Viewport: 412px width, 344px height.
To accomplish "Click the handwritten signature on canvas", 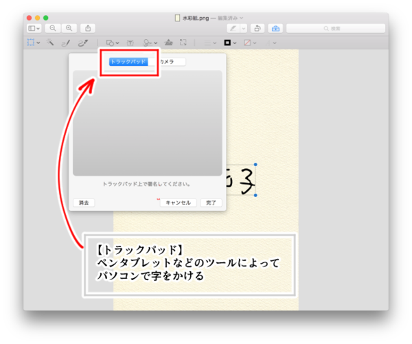I will [x=240, y=181].
